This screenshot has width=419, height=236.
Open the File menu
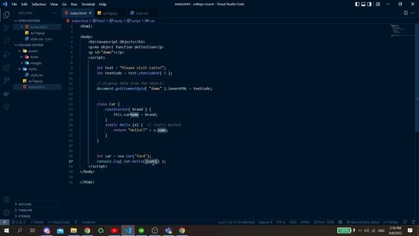(x=14, y=5)
